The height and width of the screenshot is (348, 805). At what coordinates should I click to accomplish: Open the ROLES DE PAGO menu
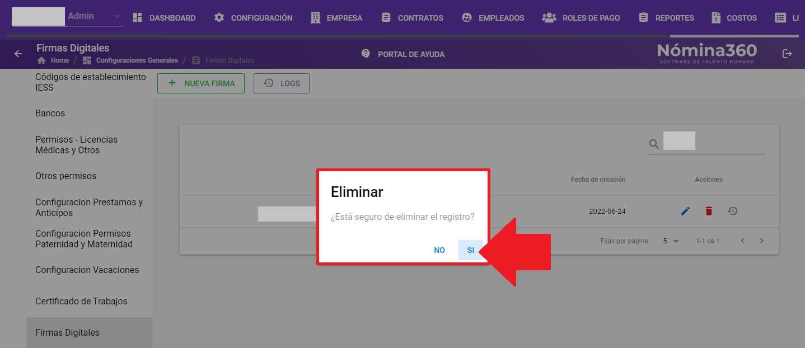(x=581, y=18)
